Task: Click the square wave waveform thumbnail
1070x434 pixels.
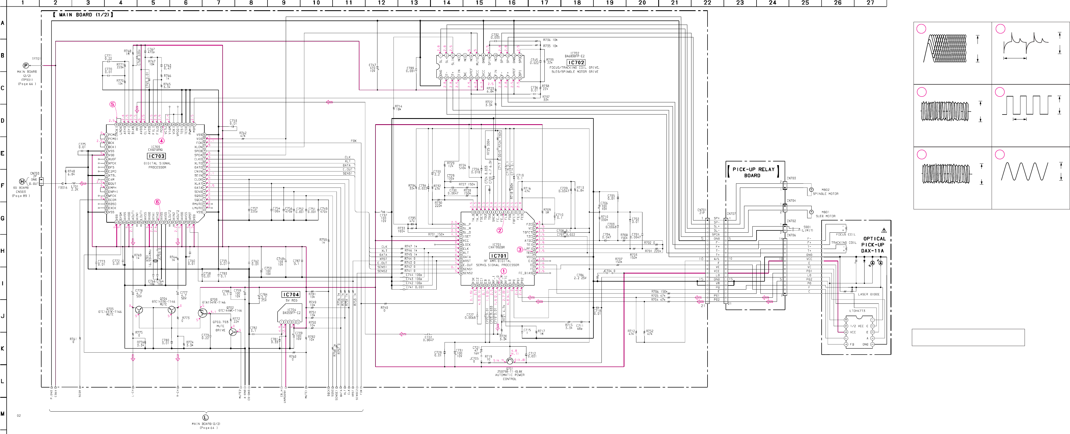Action: click(x=1027, y=106)
